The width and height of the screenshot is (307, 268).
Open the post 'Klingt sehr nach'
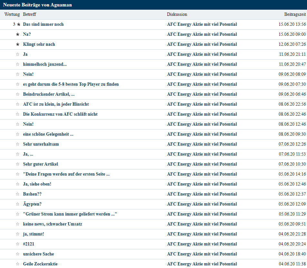pos(39,44)
